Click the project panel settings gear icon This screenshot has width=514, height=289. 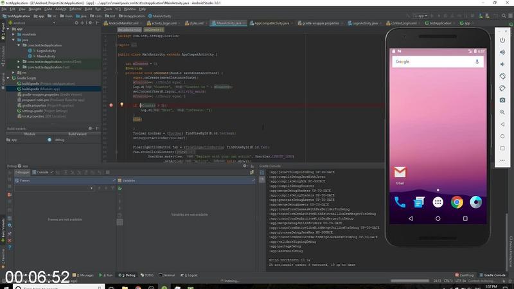tap(91, 23)
